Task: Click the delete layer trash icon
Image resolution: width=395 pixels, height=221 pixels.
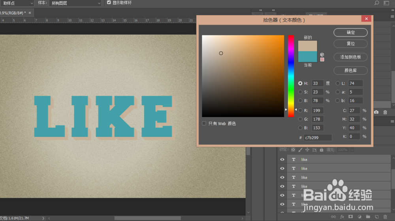Action: [x=385, y=217]
